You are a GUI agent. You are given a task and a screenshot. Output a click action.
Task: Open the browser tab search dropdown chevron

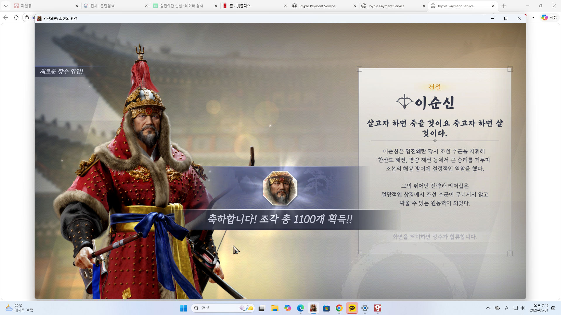click(6, 6)
